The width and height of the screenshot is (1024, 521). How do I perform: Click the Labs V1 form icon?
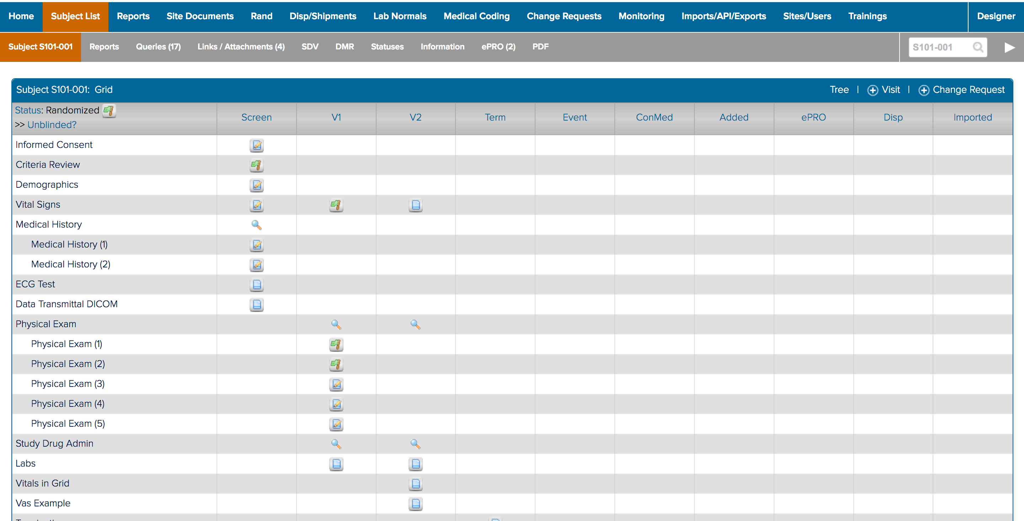(336, 464)
